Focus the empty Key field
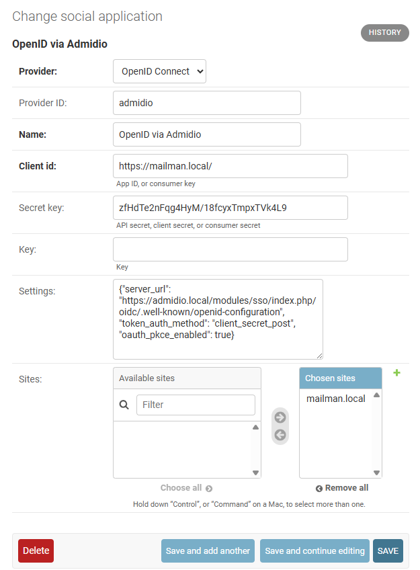Screen dimensions: 420x570 [230, 249]
